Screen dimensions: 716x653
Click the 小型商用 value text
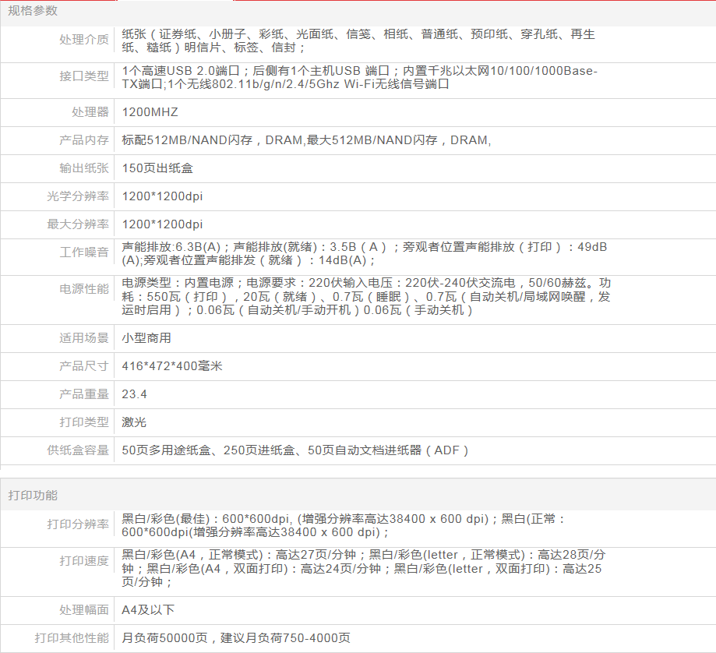(146, 338)
